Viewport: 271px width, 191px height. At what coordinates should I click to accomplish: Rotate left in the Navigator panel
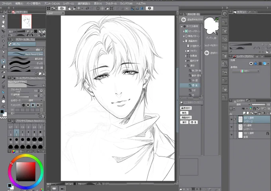click(x=28, y=35)
